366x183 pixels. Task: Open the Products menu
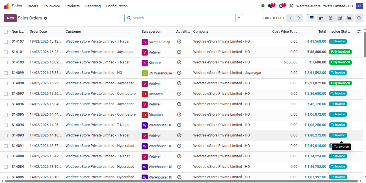[x=72, y=6]
